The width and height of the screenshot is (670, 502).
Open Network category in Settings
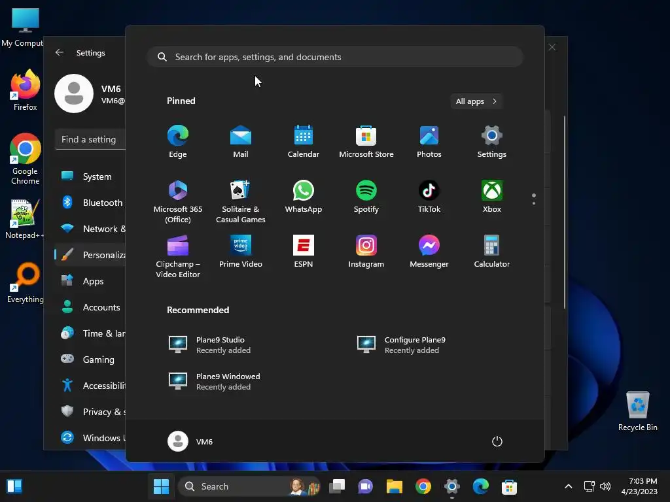click(90, 229)
